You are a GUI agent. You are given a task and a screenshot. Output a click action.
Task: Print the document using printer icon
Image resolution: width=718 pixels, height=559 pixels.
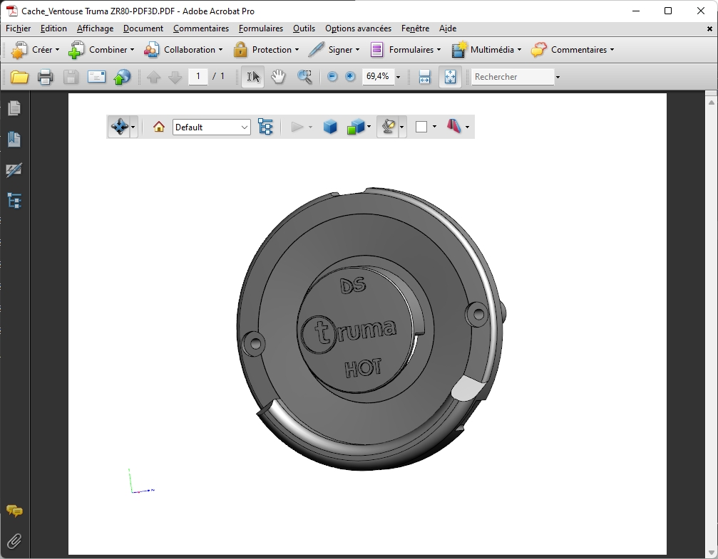click(x=45, y=77)
